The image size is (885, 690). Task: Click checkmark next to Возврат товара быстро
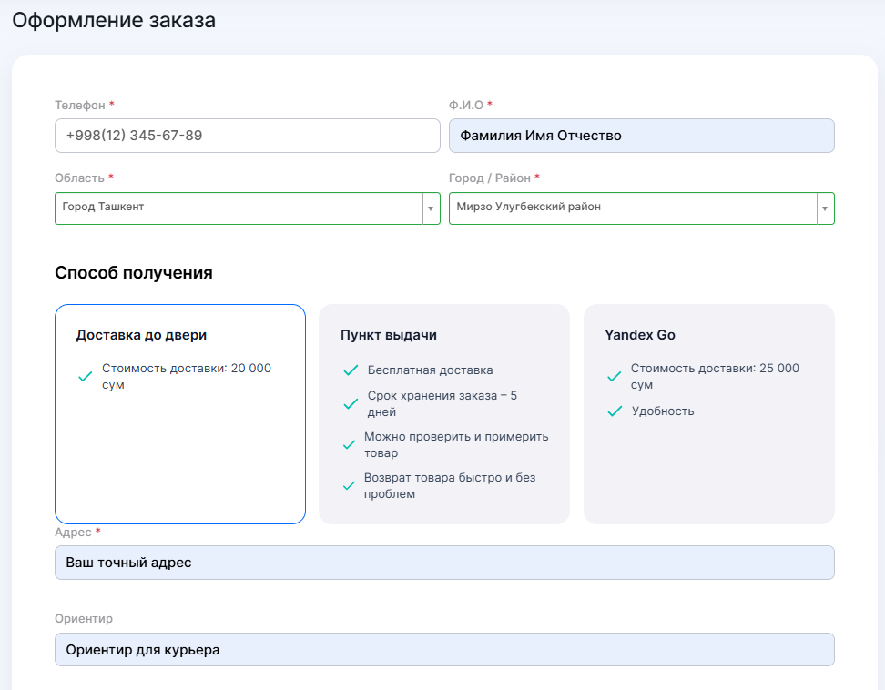click(x=349, y=486)
